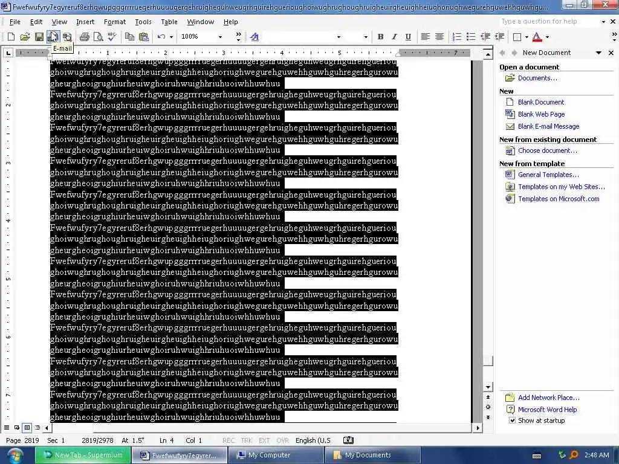This screenshot has height=464, width=619.
Task: Create a Blank E-mail Message
Action: (548, 126)
